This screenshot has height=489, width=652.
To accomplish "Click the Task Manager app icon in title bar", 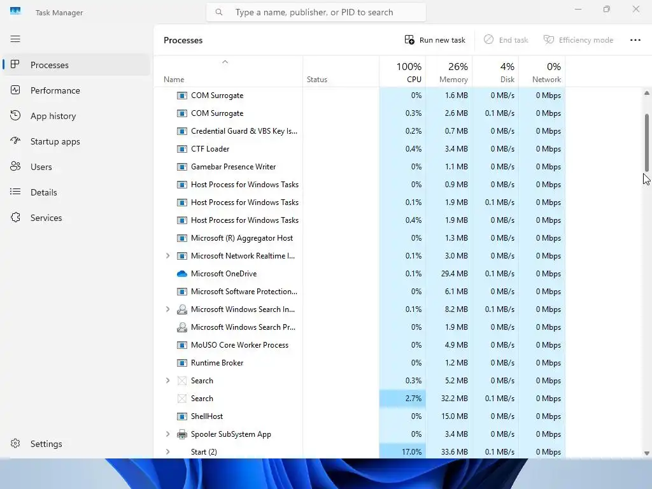I will pyautogui.click(x=15, y=11).
